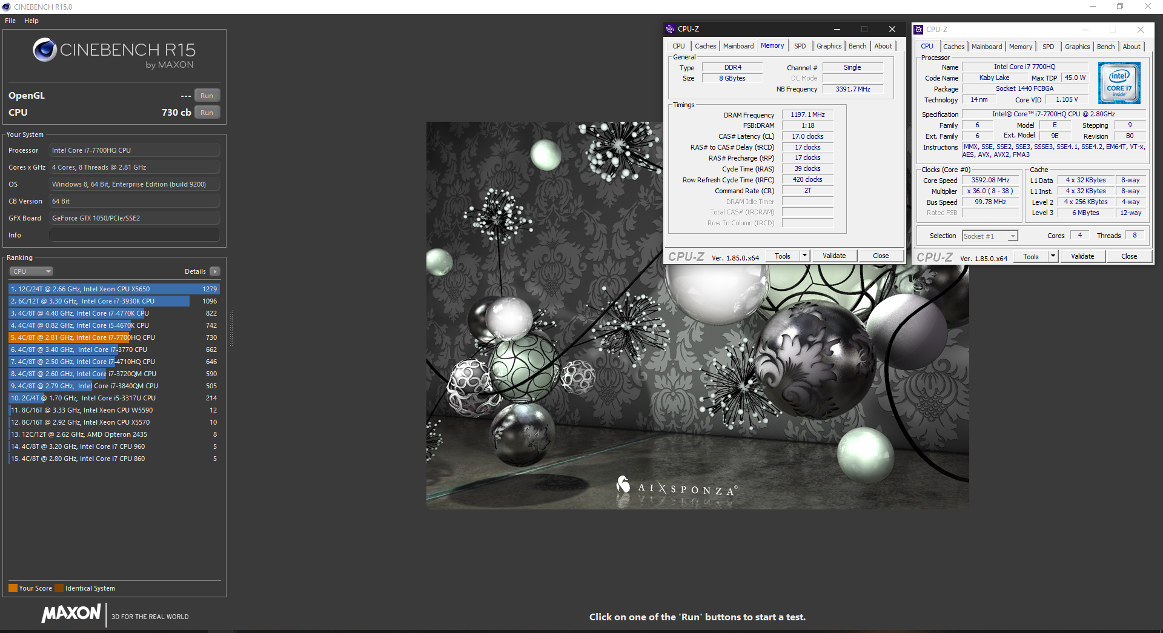Click Validate in Memory CPU-Z window
The width and height of the screenshot is (1163, 633).
click(x=834, y=256)
